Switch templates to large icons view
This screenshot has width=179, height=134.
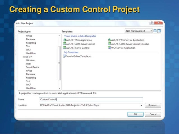[x=155, y=31]
